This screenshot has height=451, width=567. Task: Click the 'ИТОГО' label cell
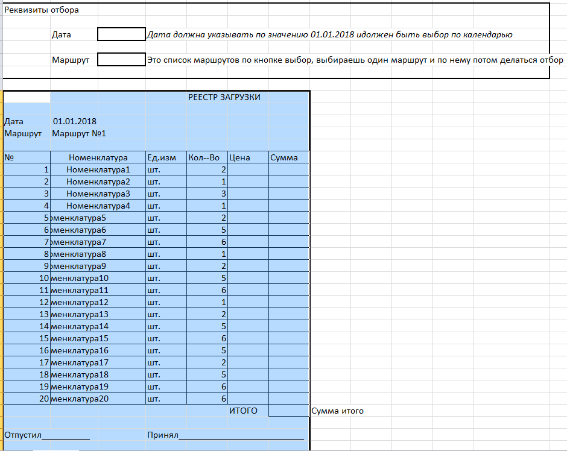[244, 411]
